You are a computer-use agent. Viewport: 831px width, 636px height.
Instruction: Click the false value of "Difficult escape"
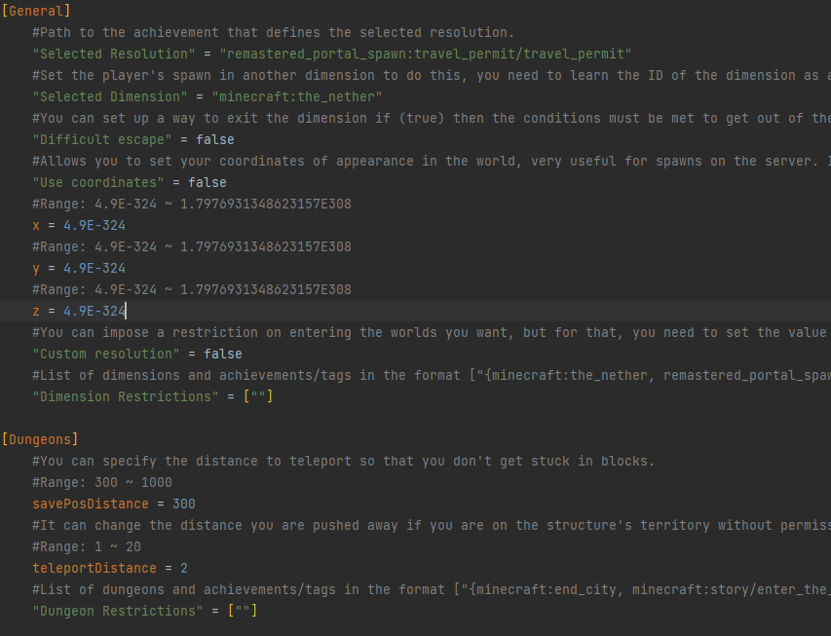[214, 139]
